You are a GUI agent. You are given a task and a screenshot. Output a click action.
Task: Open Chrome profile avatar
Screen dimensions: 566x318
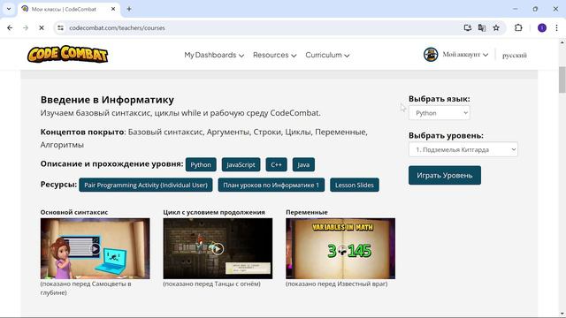tap(542, 27)
